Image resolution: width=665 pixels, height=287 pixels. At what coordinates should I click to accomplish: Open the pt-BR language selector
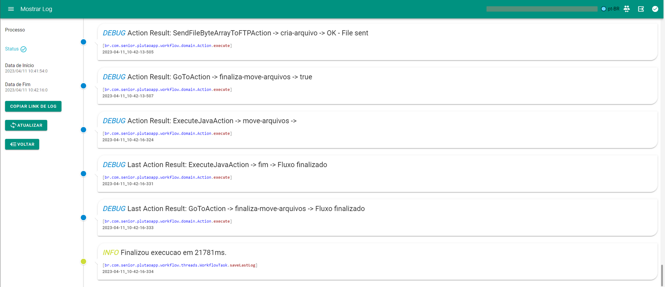613,9
